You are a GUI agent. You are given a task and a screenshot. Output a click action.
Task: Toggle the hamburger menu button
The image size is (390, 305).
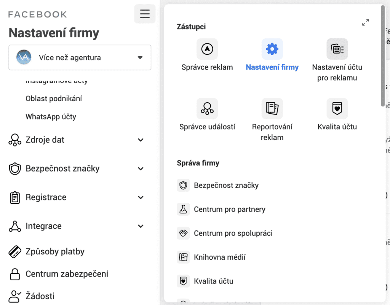145,14
